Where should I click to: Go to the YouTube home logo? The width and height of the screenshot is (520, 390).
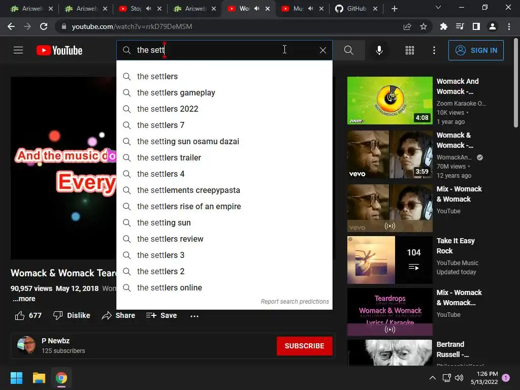pyautogui.click(x=59, y=50)
